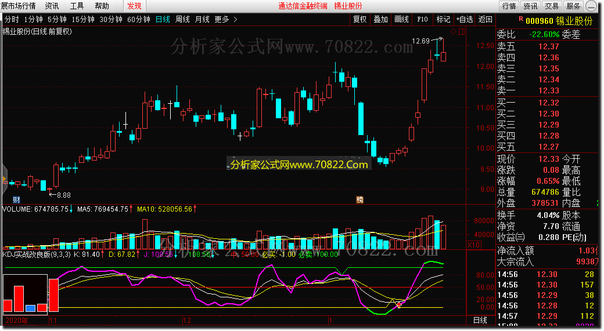Click the 财 financial marker on chart
This screenshot has width=604, height=331.
pos(16,199)
